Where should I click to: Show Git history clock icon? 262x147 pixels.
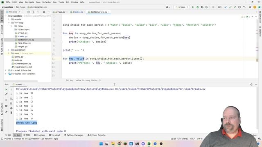point(239,7)
